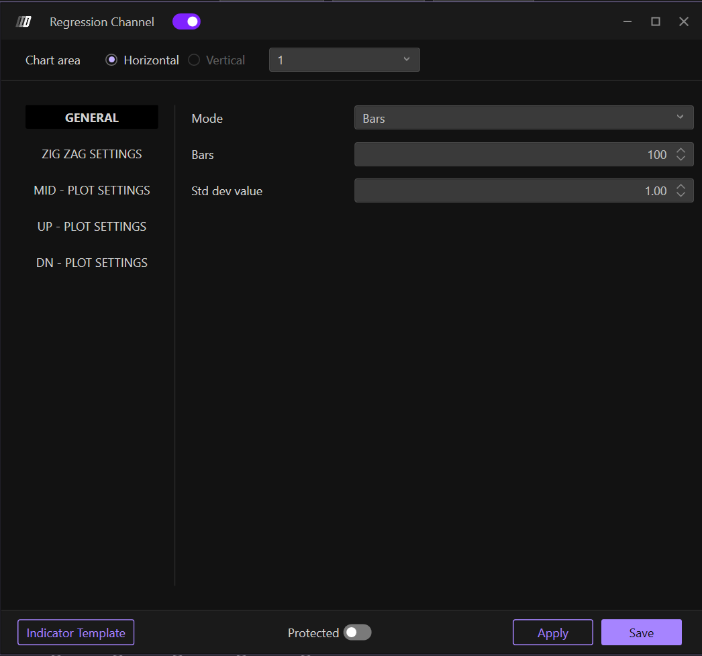This screenshot has width=702, height=656.
Task: Enable the Protected toggle switch
Action: [357, 633]
